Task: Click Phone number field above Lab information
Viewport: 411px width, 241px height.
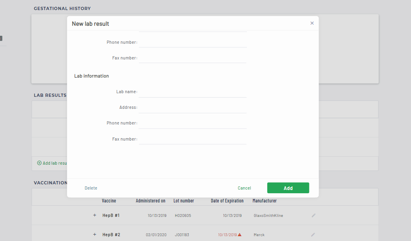Action: click(192, 42)
